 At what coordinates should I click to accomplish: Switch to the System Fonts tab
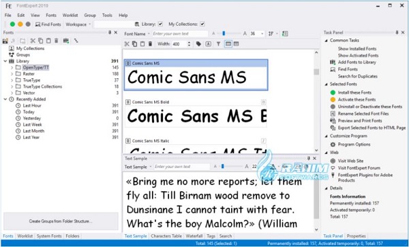49,236
